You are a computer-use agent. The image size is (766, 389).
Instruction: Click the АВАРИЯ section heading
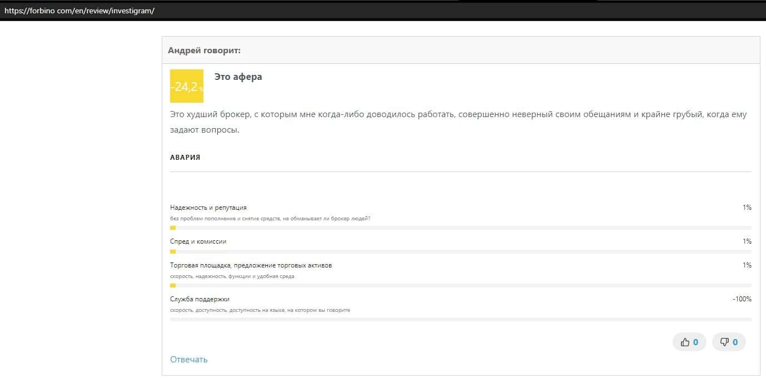click(x=185, y=158)
